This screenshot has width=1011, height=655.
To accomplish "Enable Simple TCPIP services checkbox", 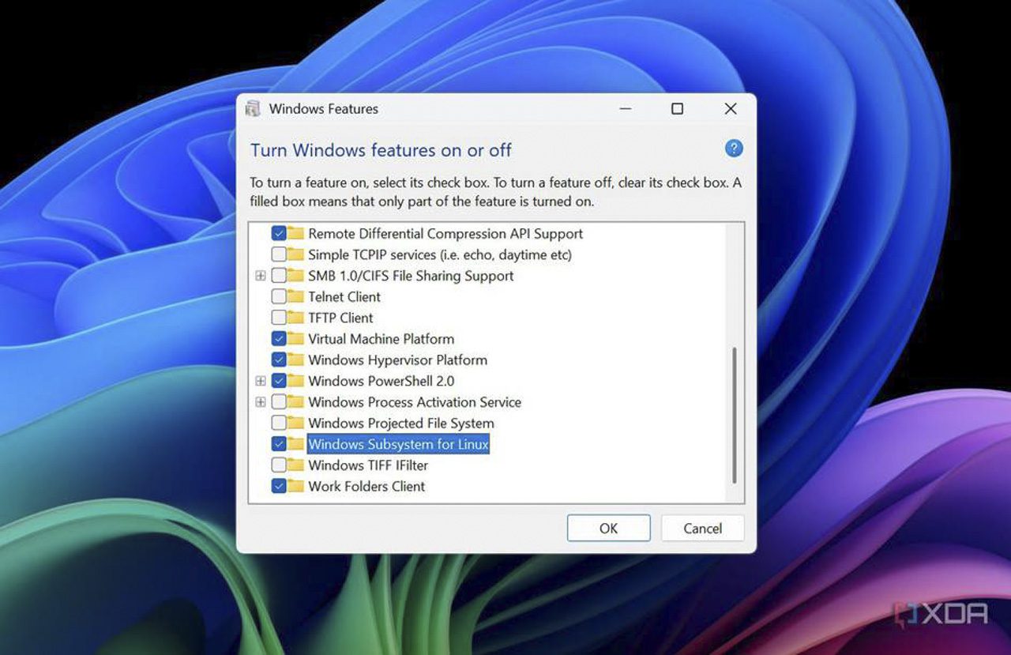I will tap(279, 254).
